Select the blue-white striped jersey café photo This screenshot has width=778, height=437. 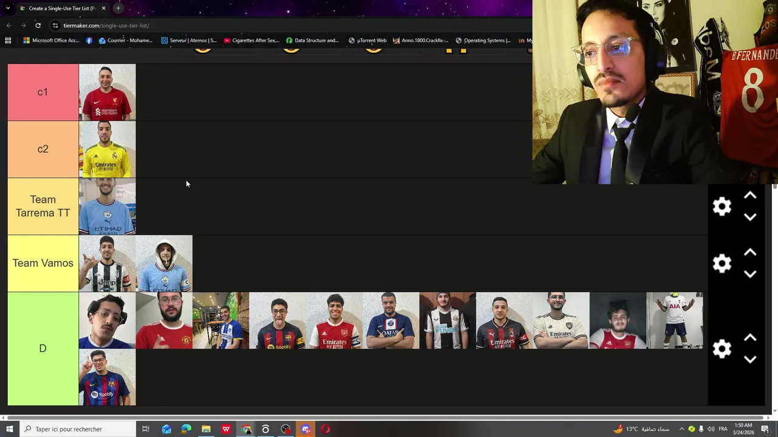[221, 320]
